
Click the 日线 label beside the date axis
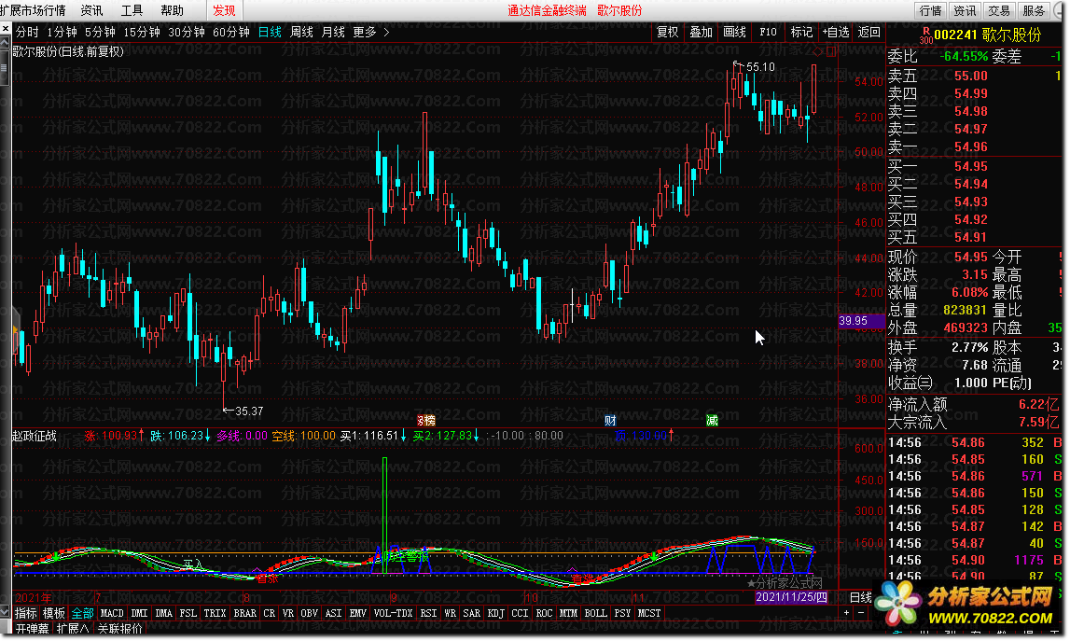(x=860, y=597)
